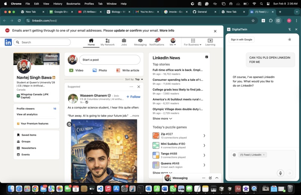Toggle DigitalTwin theme sun icon
Viewport: 301px width, 195px height.
pyautogui.click(x=289, y=39)
